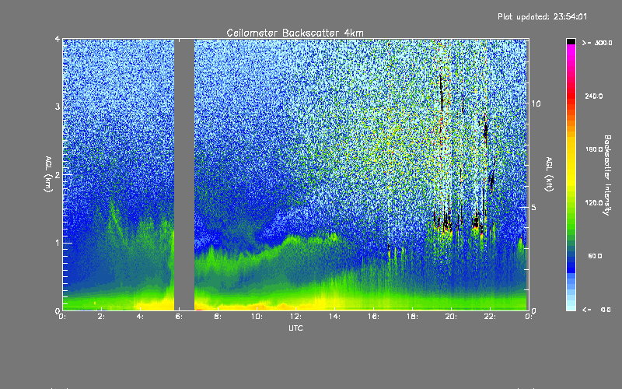Pick the magenta band of the colorbar

571,51
